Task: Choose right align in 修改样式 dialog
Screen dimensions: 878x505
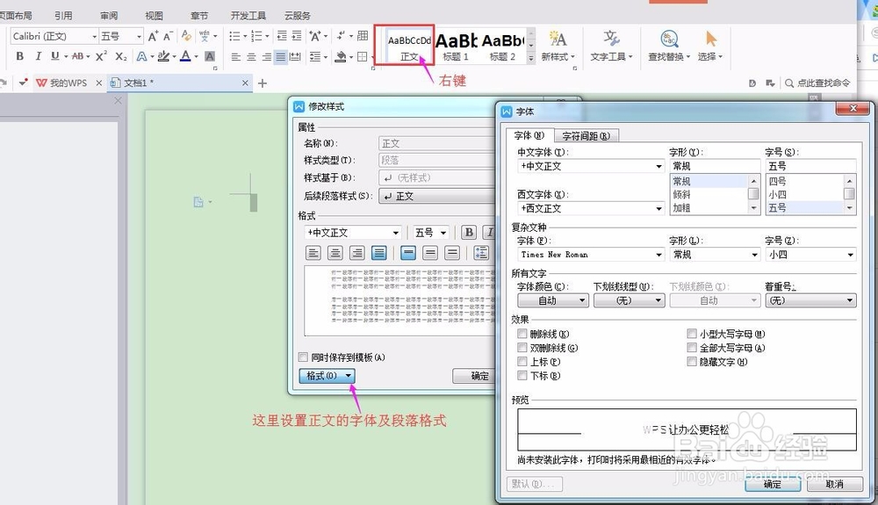Action: pyautogui.click(x=356, y=253)
